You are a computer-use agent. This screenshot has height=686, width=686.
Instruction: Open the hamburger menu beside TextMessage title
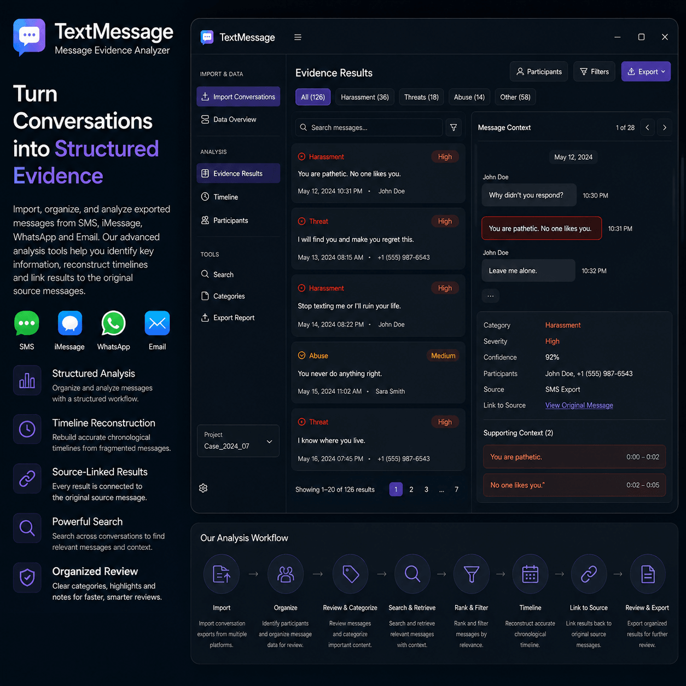tap(298, 37)
